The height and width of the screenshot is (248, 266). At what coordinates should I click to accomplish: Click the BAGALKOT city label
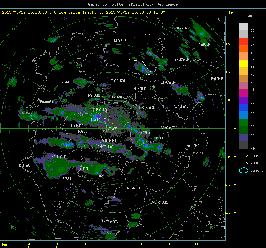point(118,81)
